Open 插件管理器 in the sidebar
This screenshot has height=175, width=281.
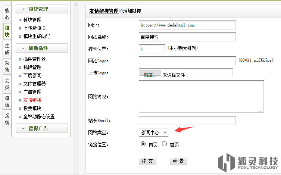(34, 59)
